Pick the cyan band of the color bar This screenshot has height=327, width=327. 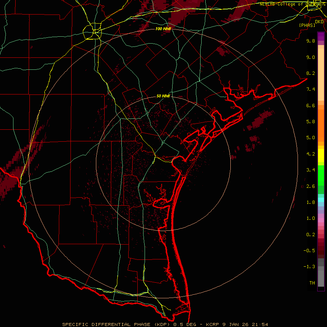[x=321, y=200]
